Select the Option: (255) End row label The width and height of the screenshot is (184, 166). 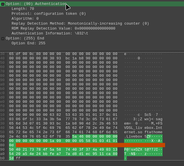pos(25,39)
